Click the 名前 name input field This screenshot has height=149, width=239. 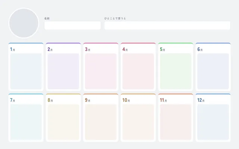[x=72, y=25]
